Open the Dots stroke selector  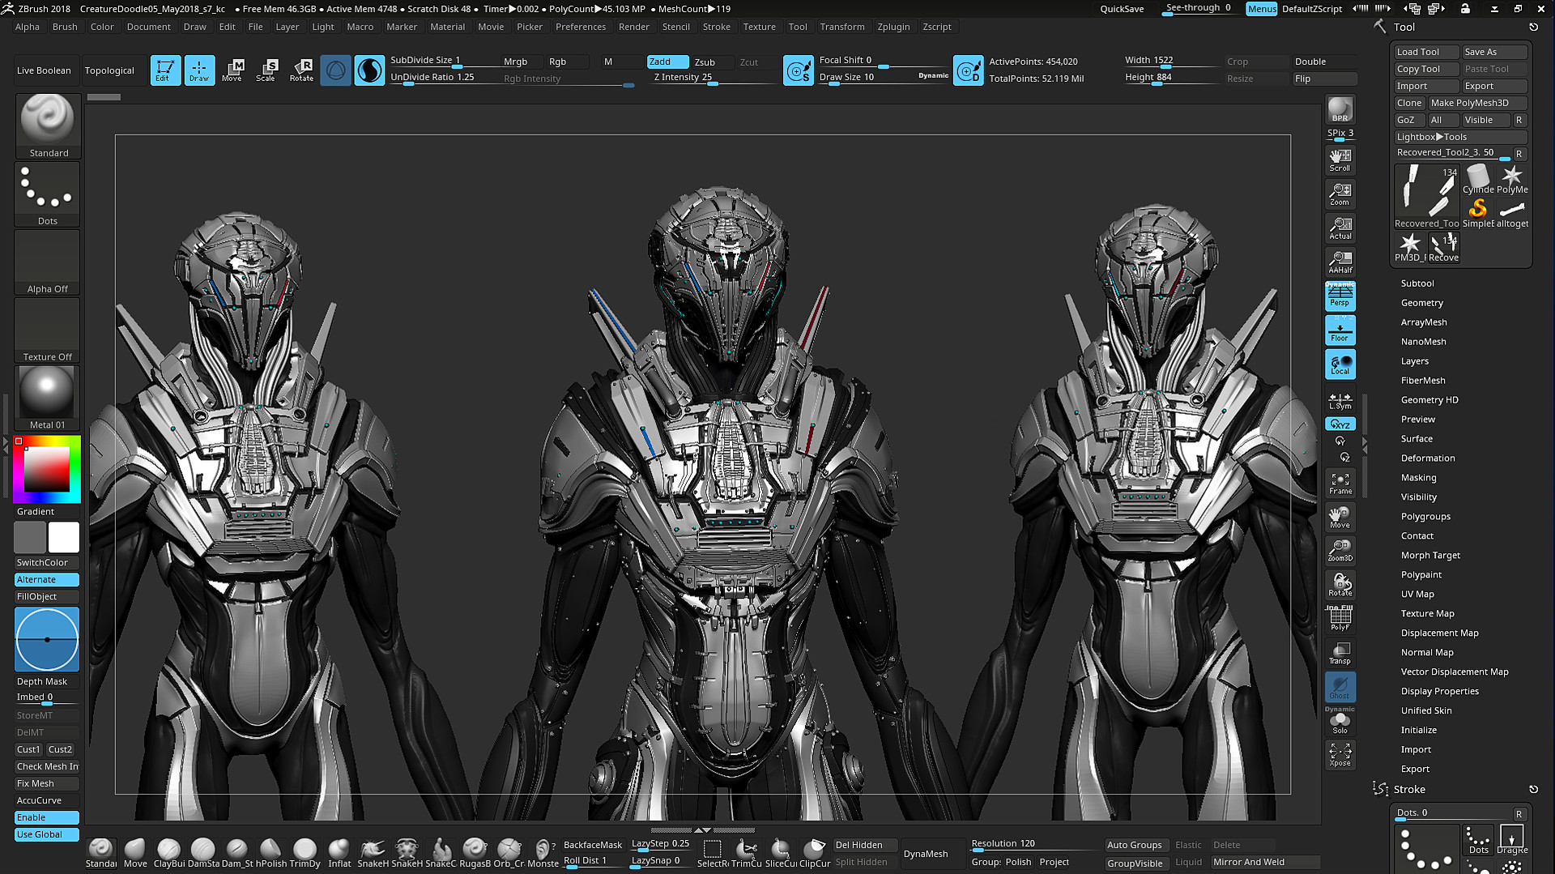48,194
